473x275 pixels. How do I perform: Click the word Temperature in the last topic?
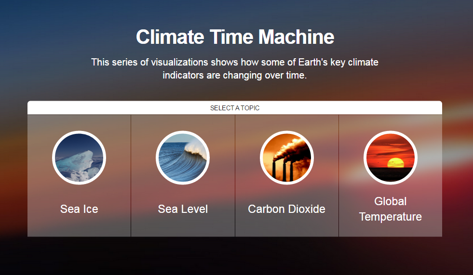pyautogui.click(x=390, y=217)
